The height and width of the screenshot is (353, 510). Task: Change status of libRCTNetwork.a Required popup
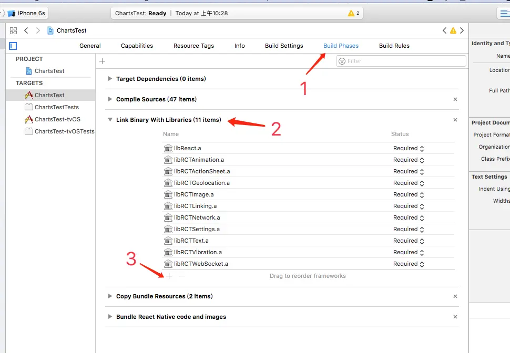(409, 217)
